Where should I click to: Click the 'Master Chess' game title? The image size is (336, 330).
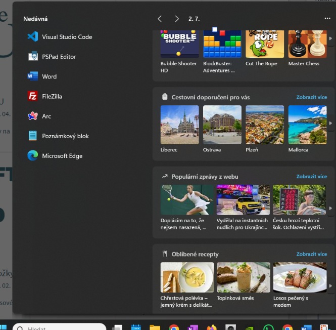coord(304,64)
